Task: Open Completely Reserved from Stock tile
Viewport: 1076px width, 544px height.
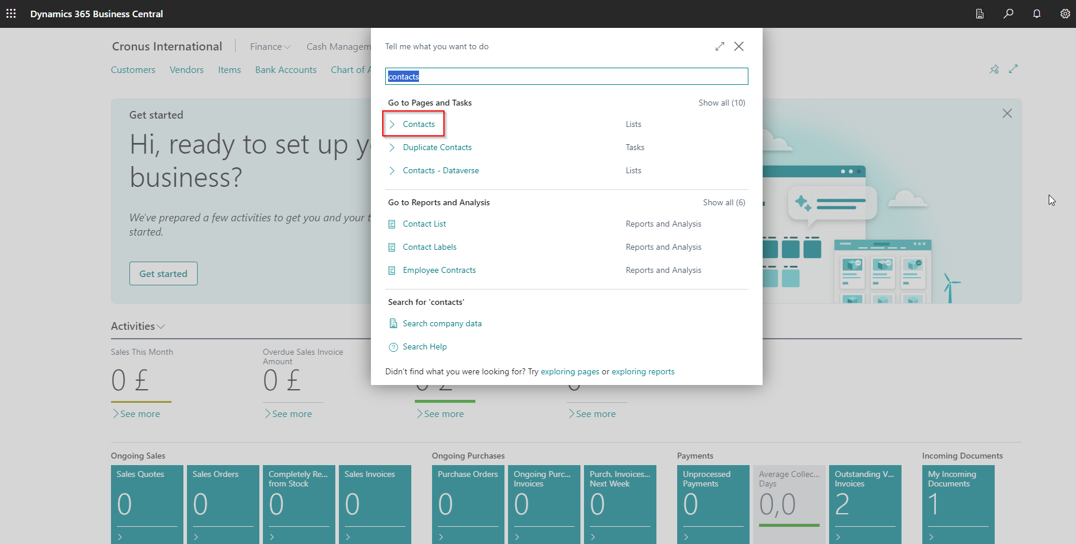Action: click(299, 504)
